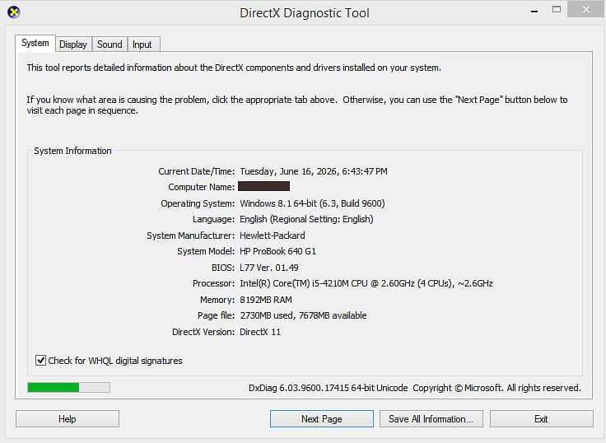Select the System tab
The width and height of the screenshot is (606, 443).
(35, 43)
